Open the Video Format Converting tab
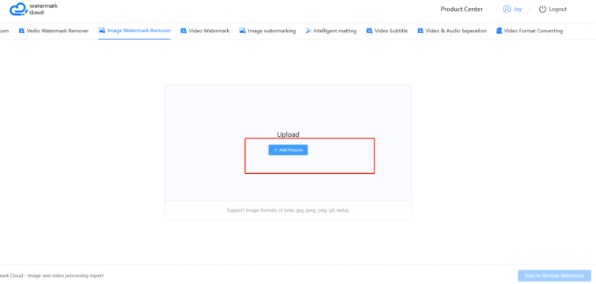This screenshot has height=284, width=596. [530, 31]
